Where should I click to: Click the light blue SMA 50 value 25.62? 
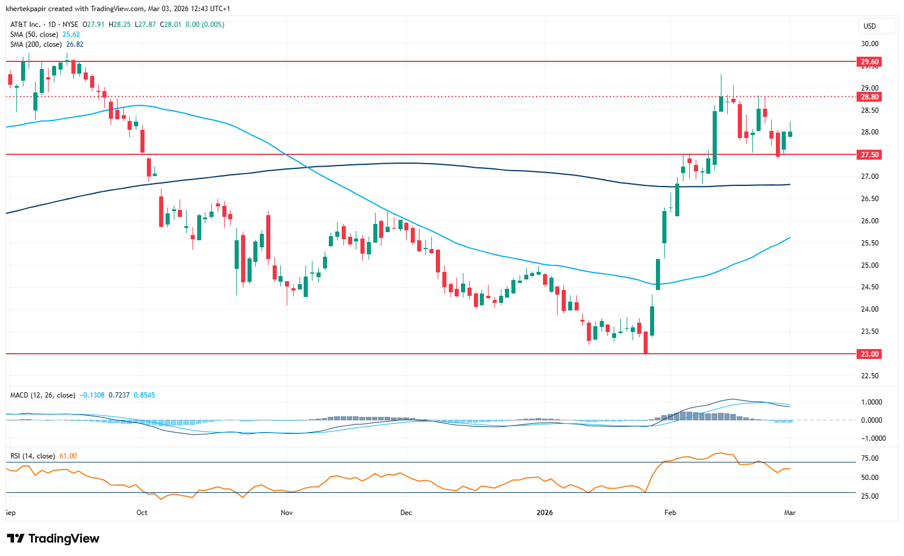coord(71,34)
